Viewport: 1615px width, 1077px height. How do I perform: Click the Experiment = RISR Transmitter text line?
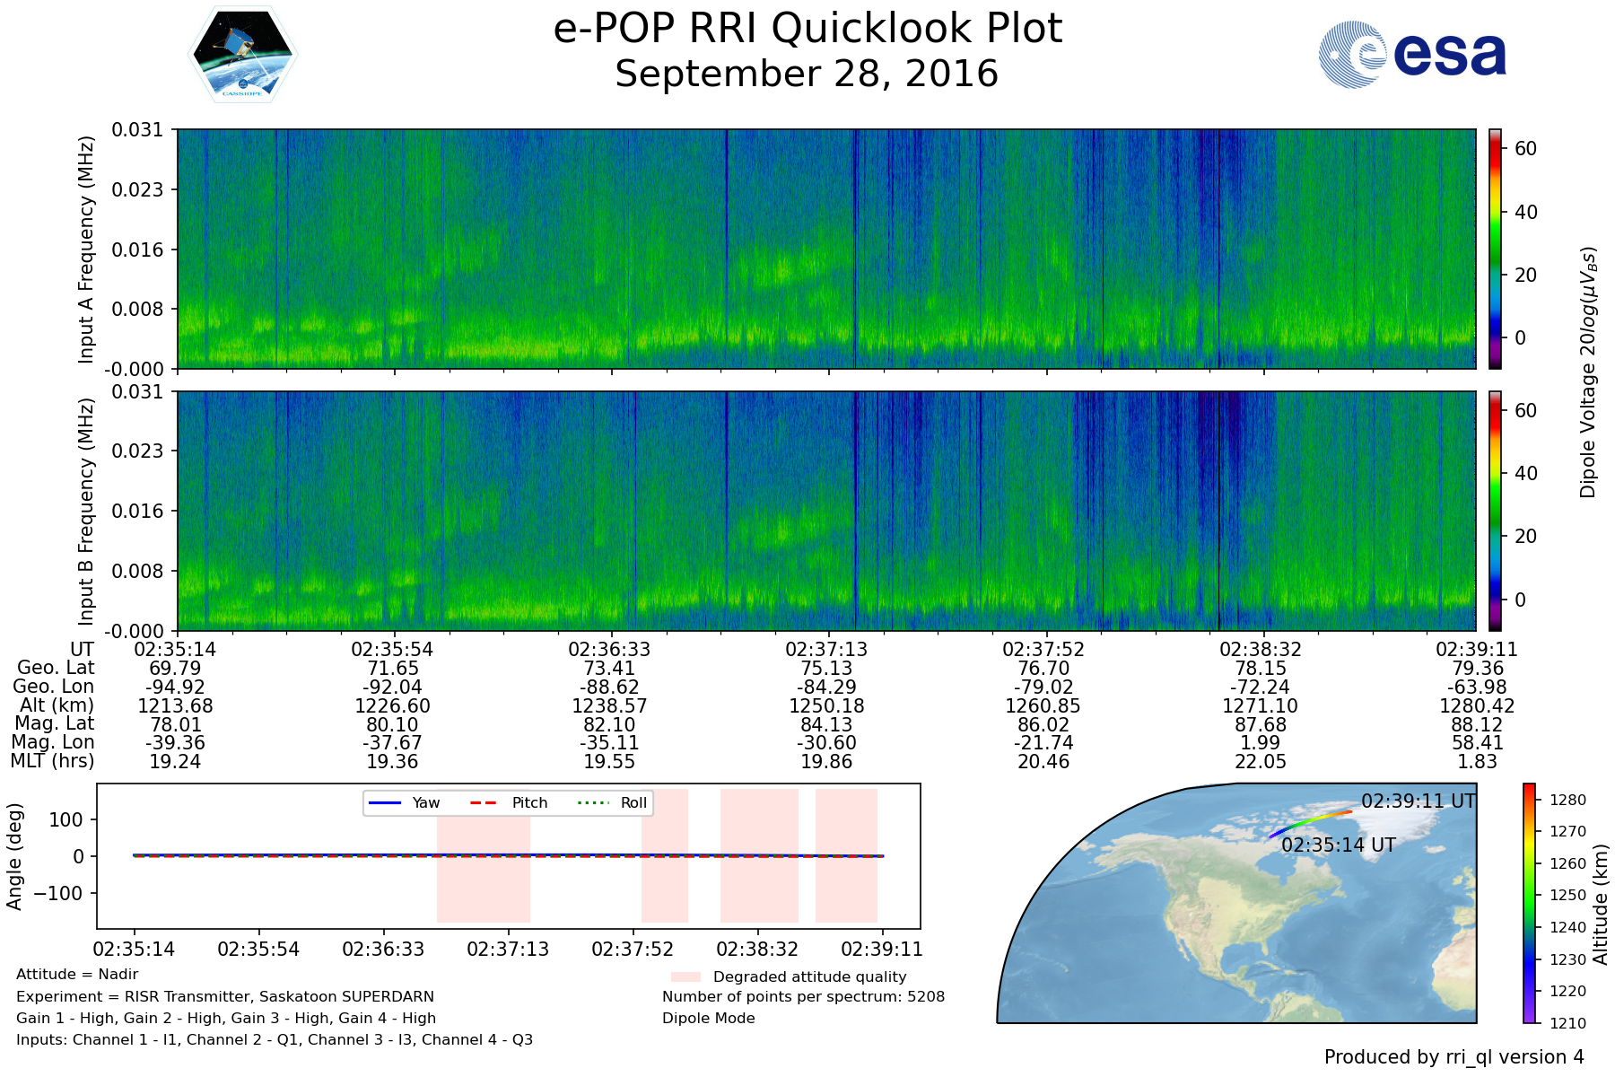coord(225,996)
